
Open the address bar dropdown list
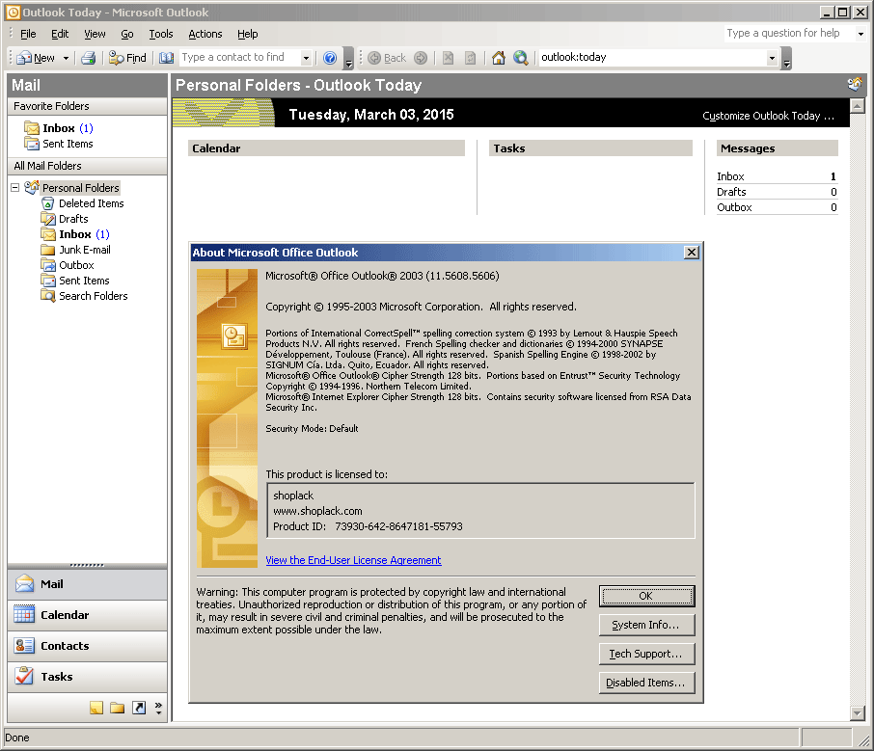coord(772,58)
